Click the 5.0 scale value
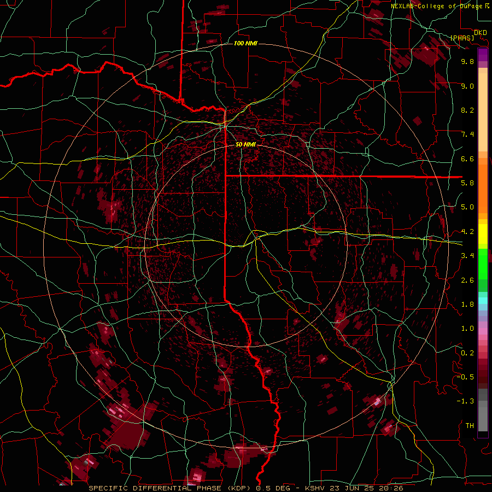This screenshot has height=492, width=492. pos(467,207)
